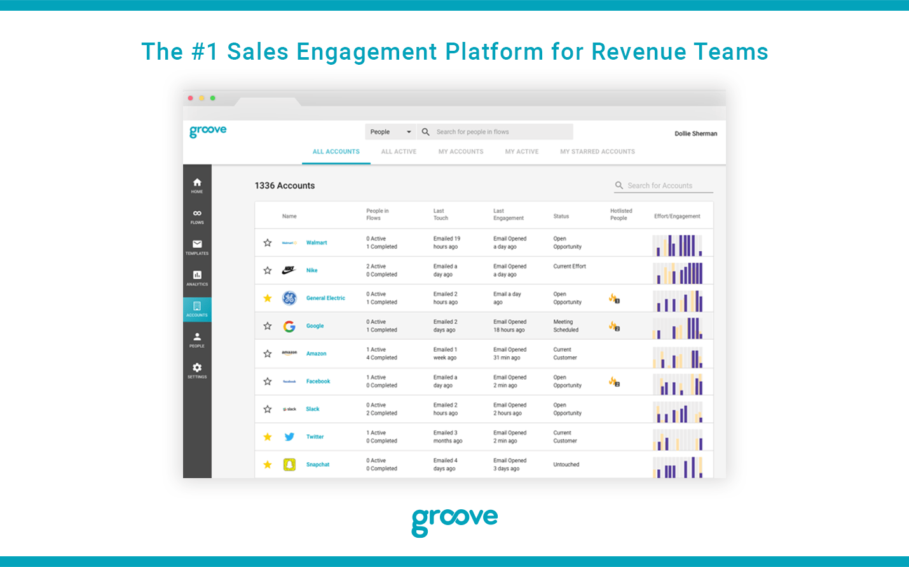Click the magnifier in the people search bar
The height and width of the screenshot is (567, 909).
pyautogui.click(x=425, y=131)
